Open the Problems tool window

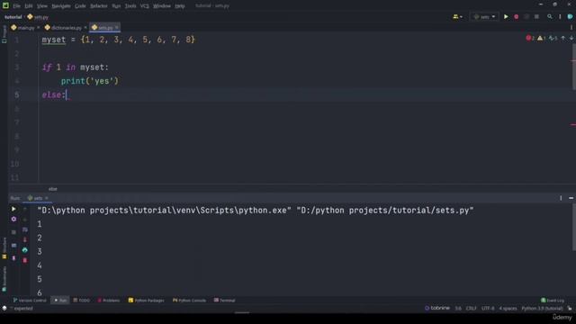[109, 300]
